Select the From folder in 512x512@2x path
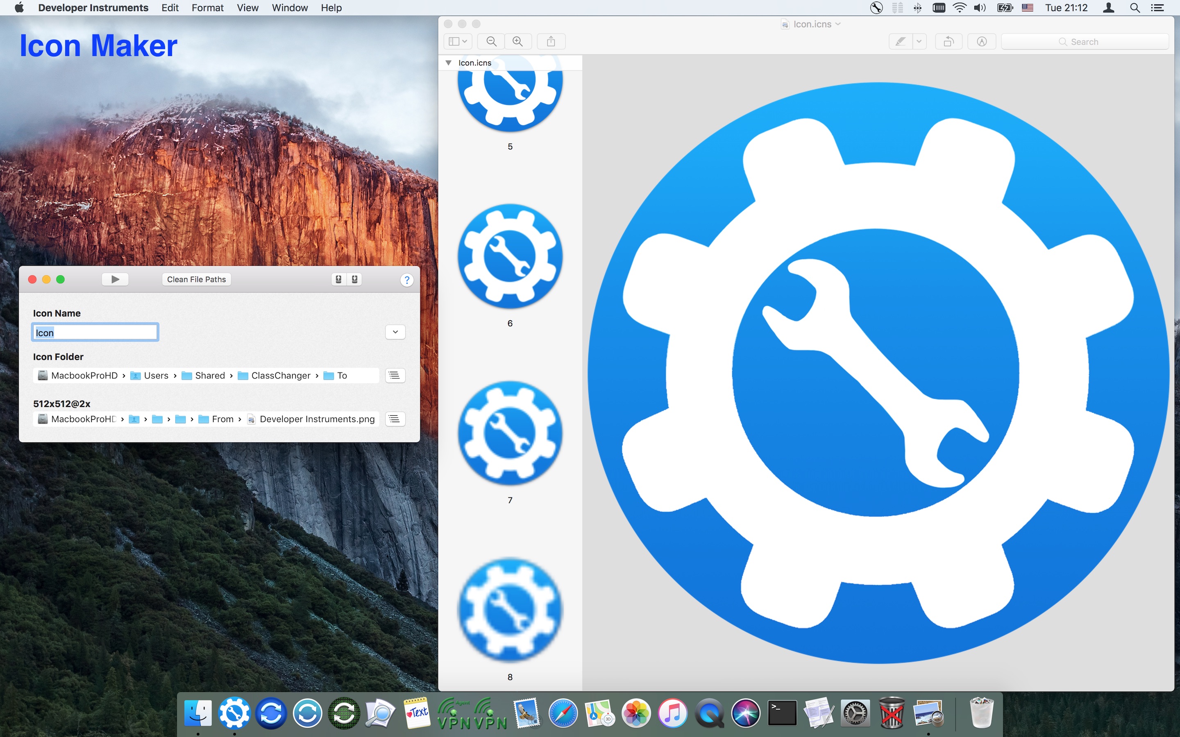1180x737 pixels. tap(216, 419)
